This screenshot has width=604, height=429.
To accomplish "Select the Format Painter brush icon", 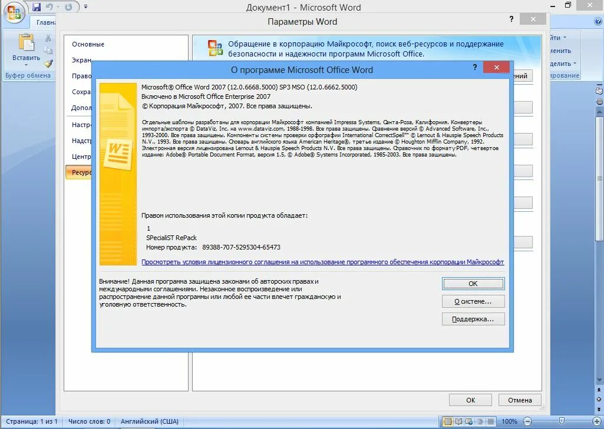I will (48, 64).
